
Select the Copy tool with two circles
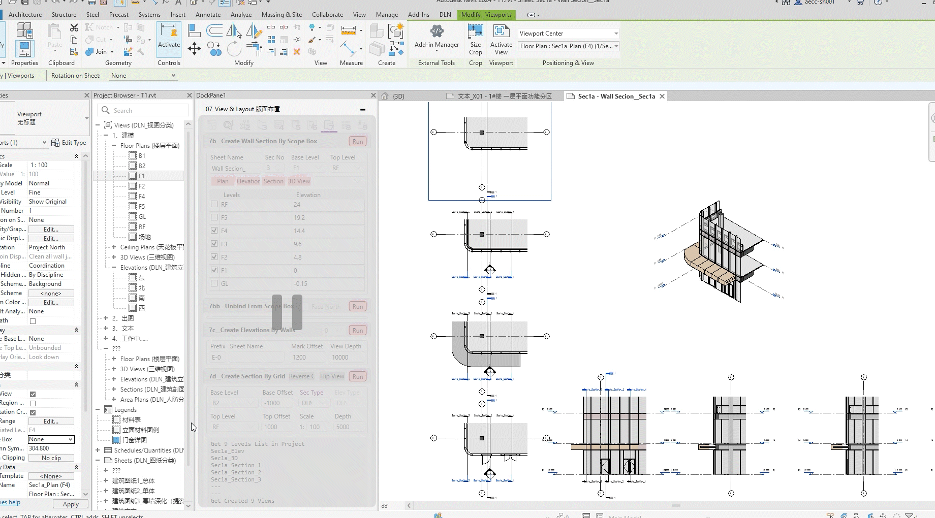214,49
